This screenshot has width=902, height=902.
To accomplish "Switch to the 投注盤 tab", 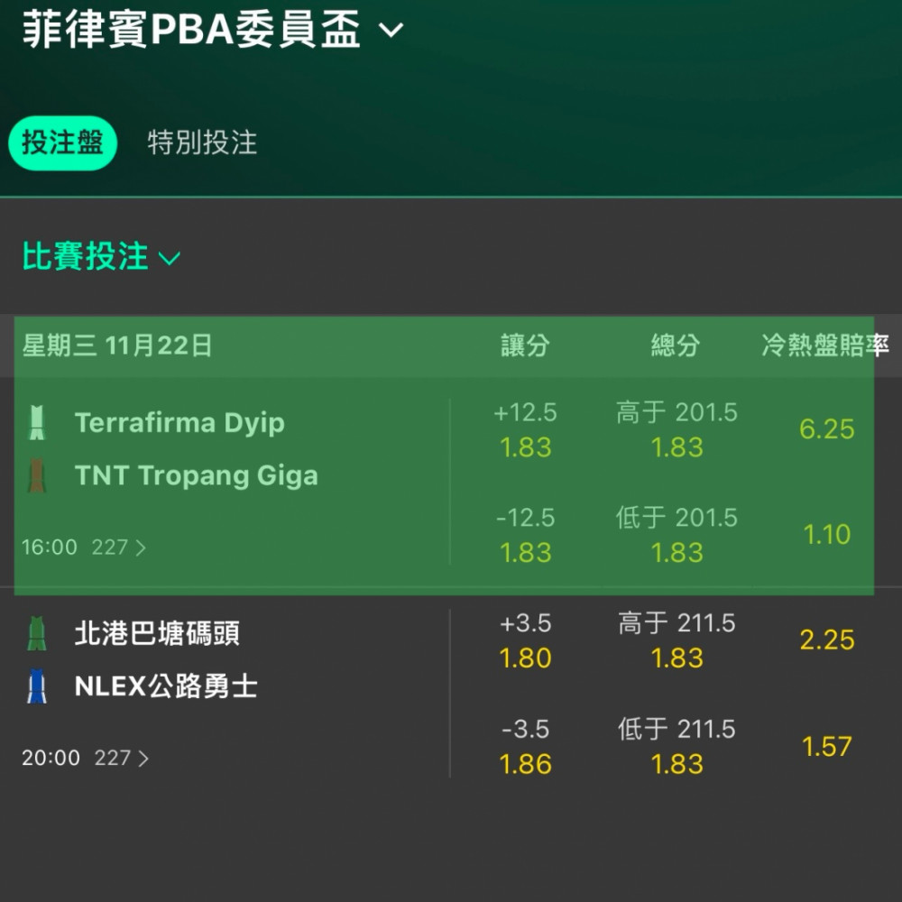I will tap(63, 143).
